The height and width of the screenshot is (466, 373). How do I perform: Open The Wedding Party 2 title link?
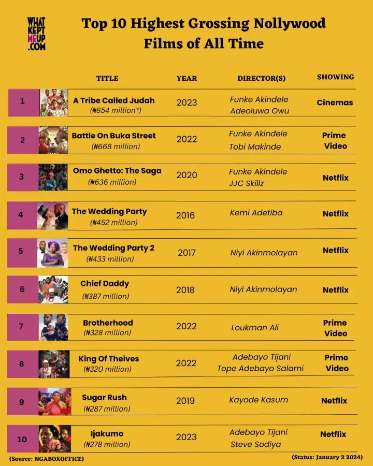(x=113, y=247)
